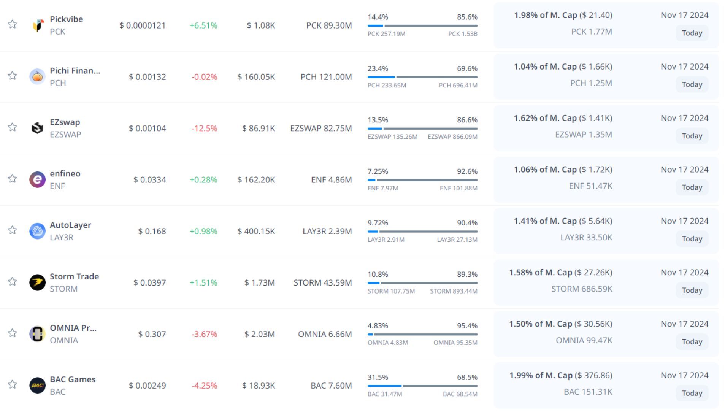Click the Today badge in Pickvibe row
Viewport: 725px width, 411px height.
(x=692, y=33)
